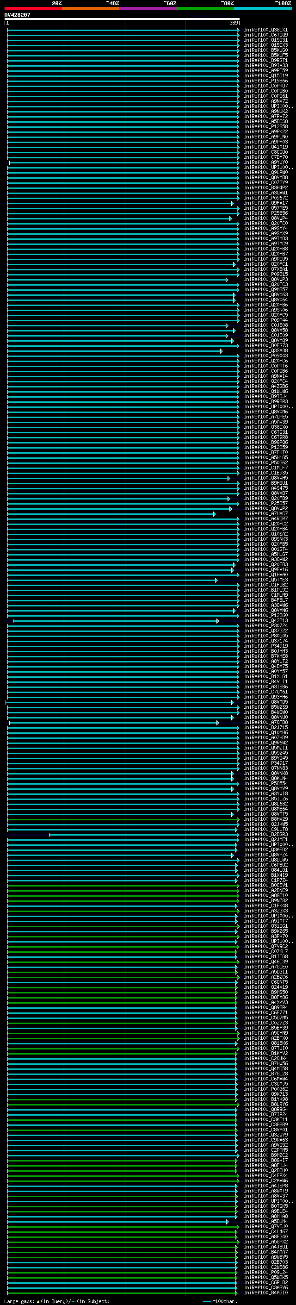Click the orange ~40% identity legend segment
The width and height of the screenshot is (296, 1305).
pyautogui.click(x=91, y=8)
